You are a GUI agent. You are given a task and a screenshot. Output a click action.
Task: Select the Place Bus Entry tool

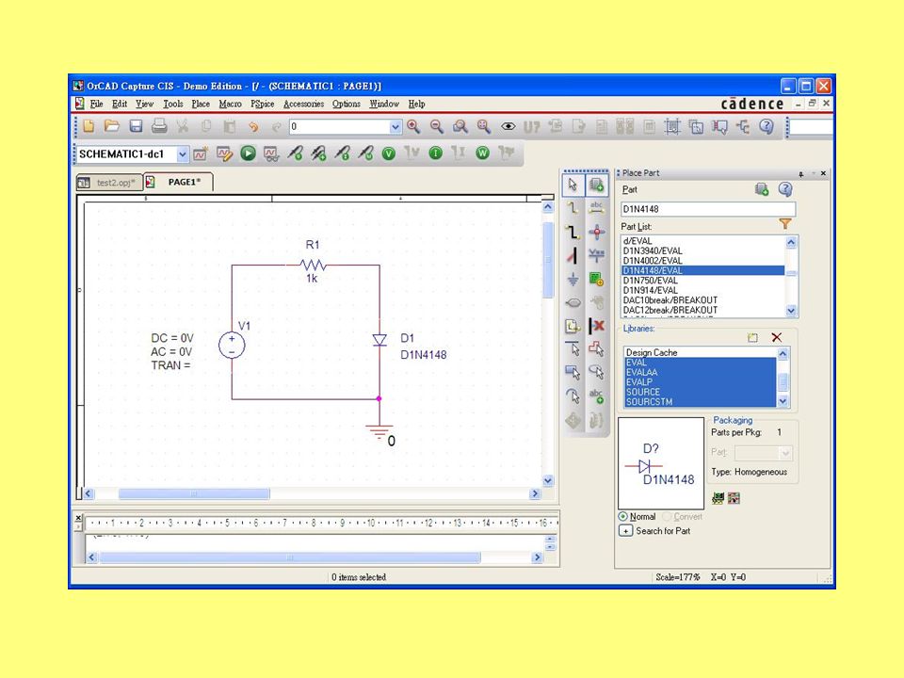click(573, 255)
